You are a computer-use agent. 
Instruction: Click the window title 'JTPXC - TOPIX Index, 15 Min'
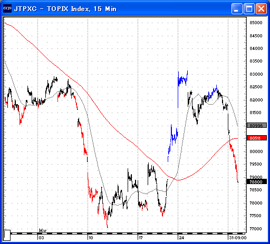click(x=65, y=9)
